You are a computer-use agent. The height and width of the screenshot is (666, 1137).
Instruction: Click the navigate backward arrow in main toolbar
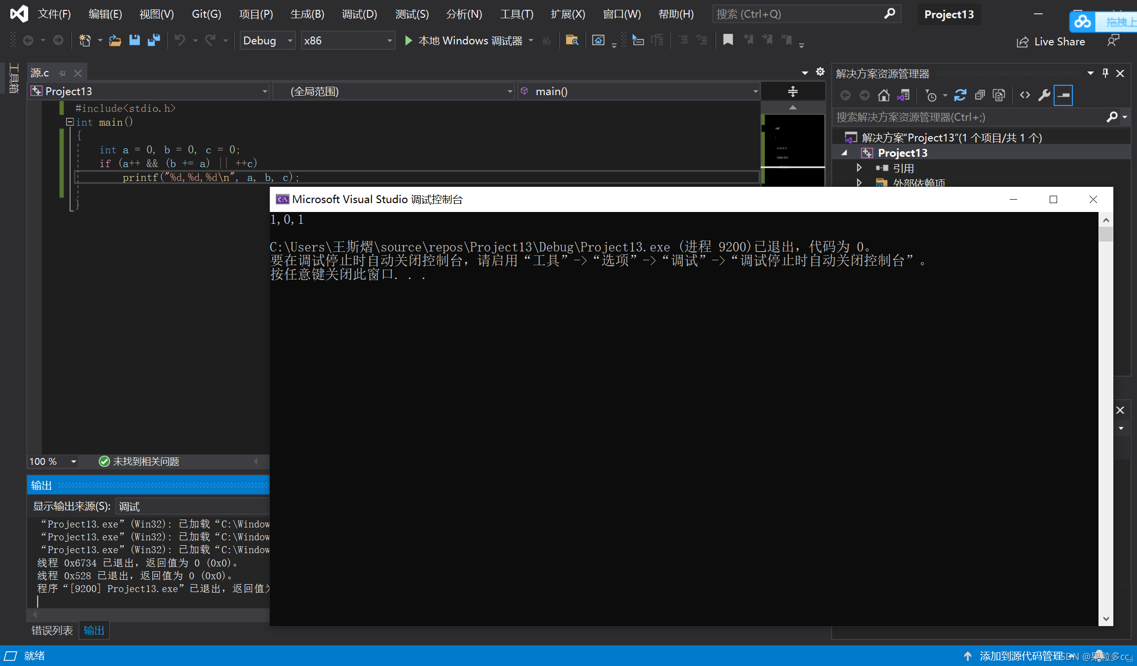[x=28, y=40]
